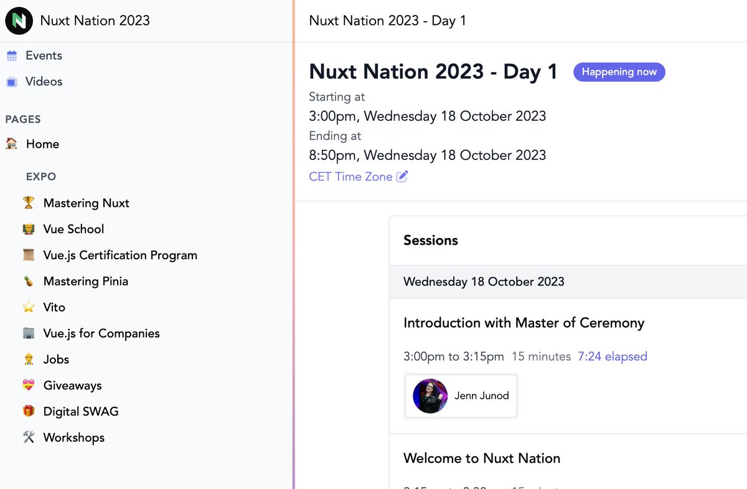Click Jenn Junod's avatar photo
747x489 pixels.
tap(430, 396)
